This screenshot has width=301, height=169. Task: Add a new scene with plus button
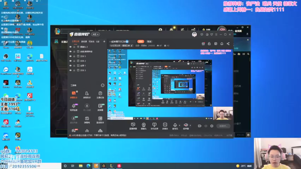click(x=104, y=41)
